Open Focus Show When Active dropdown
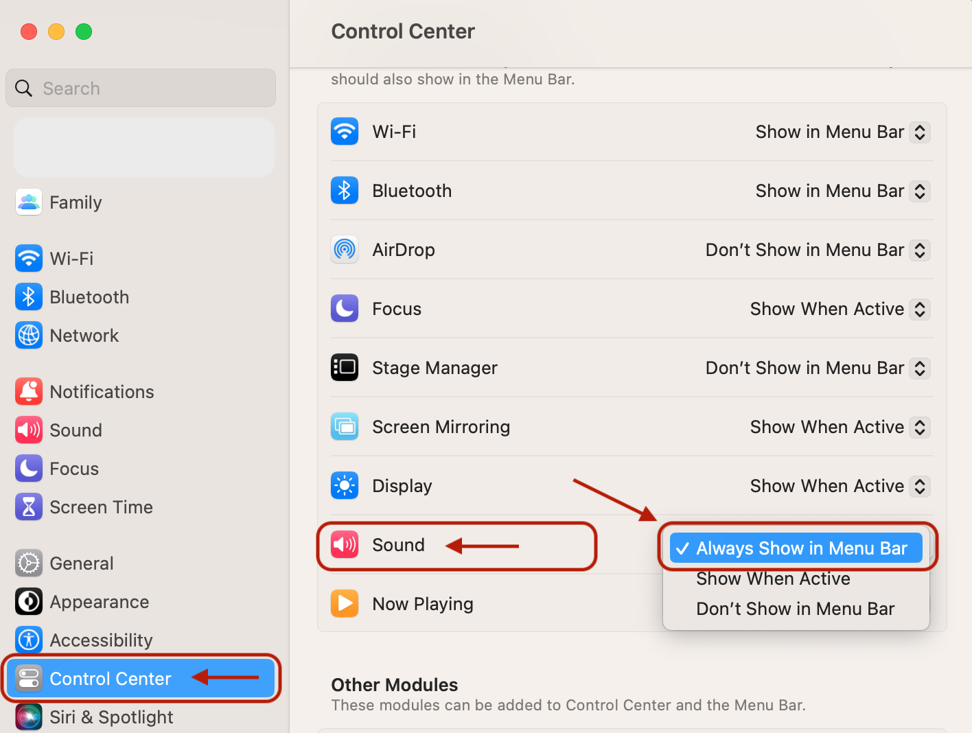 point(840,309)
